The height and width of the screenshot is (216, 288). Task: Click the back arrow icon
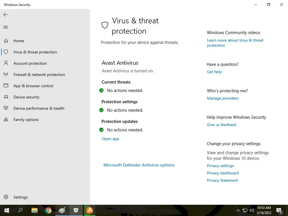(6, 15)
